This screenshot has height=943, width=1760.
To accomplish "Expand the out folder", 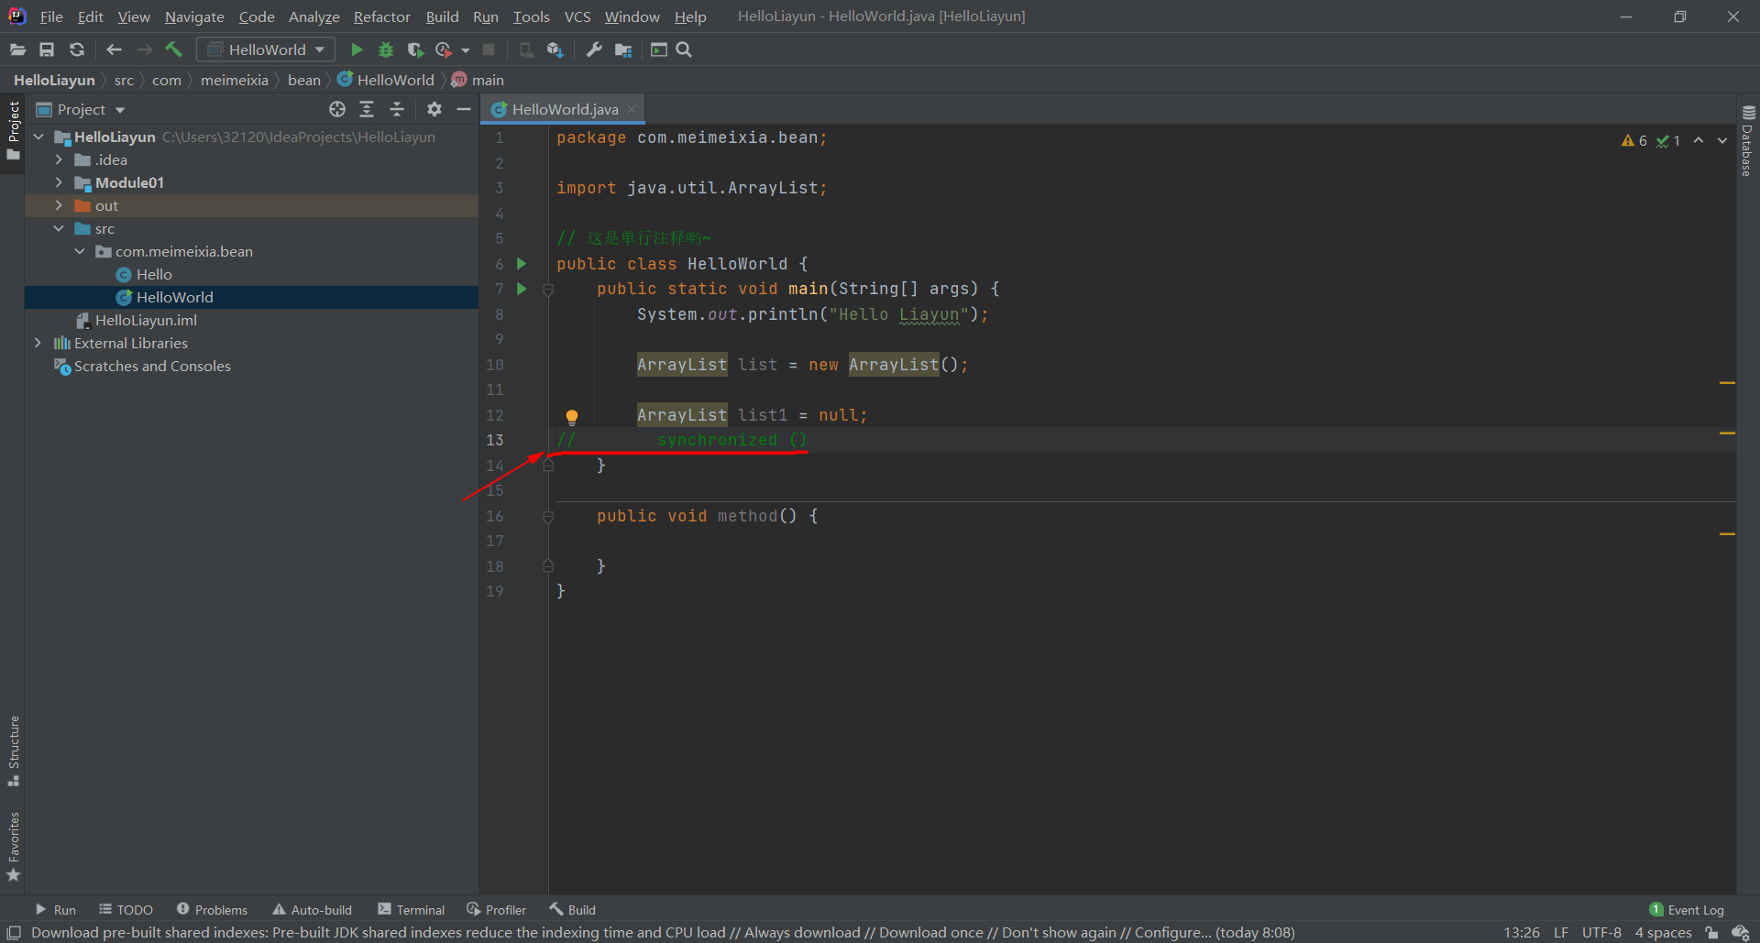I will (59, 205).
